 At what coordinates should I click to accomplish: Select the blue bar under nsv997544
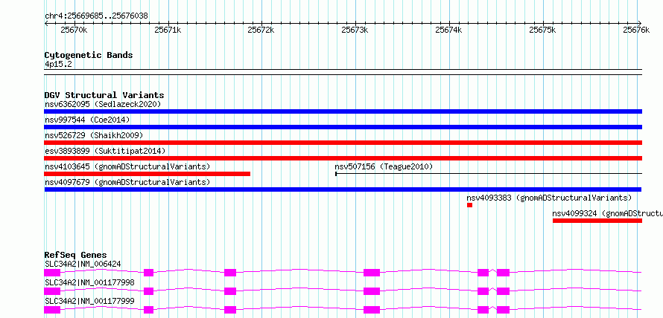(x=343, y=127)
